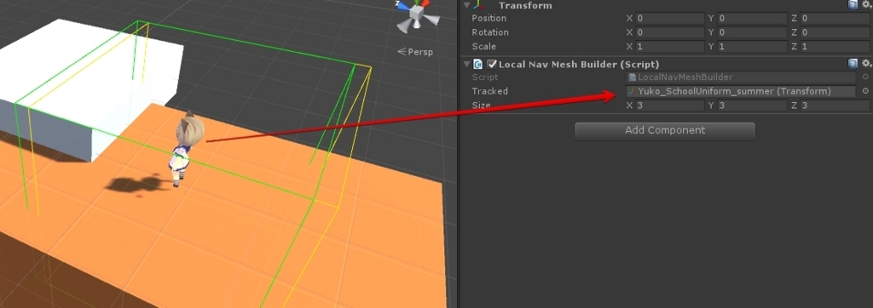Screen dimensions: 873x308
Task: Click the Rotation label
Action: (x=490, y=32)
